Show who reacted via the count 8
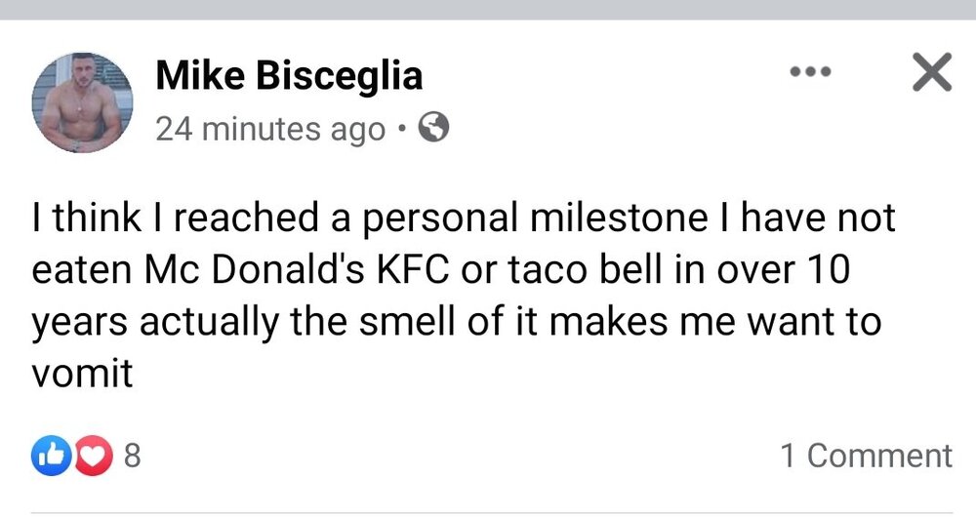This screenshot has height=518, width=976. coord(132,456)
